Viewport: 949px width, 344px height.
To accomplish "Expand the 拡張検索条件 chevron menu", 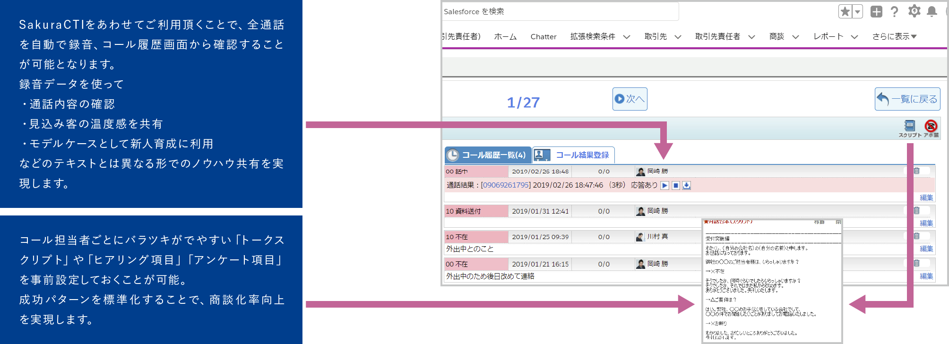I will point(627,37).
